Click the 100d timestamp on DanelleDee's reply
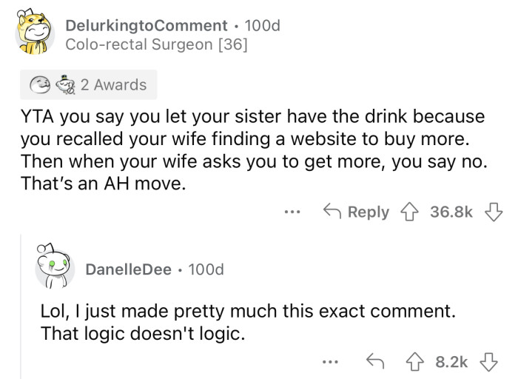The height and width of the screenshot is (379, 518). coord(206,269)
